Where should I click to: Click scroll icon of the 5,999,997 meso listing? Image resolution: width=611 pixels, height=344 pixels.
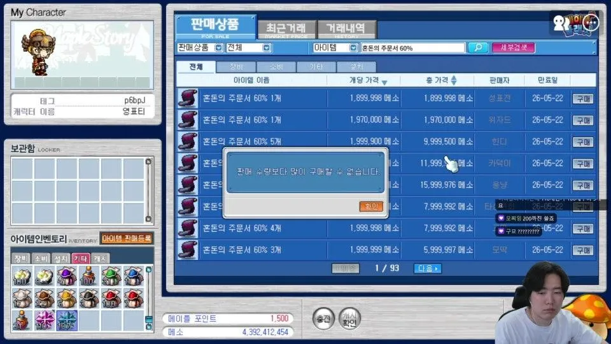click(188, 250)
